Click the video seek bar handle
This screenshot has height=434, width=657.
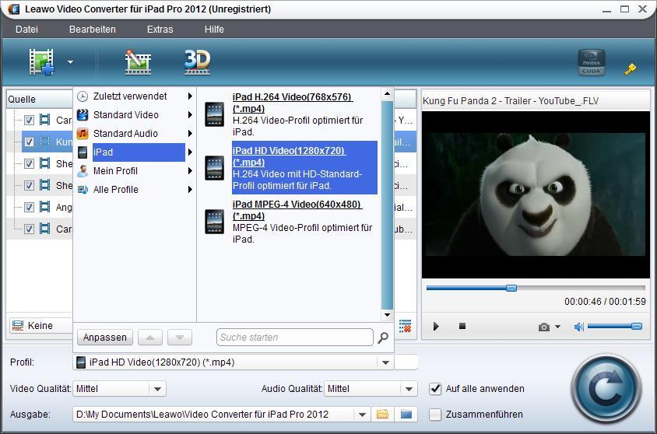(511, 288)
